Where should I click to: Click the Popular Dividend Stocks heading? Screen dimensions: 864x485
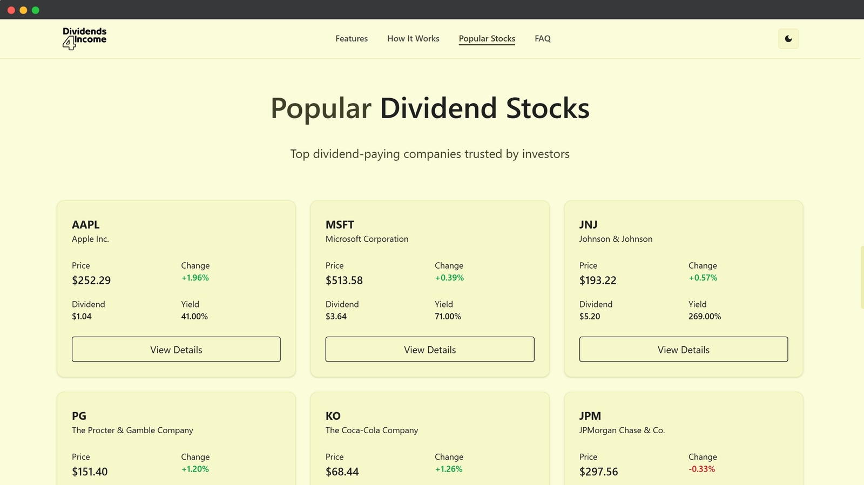430,108
